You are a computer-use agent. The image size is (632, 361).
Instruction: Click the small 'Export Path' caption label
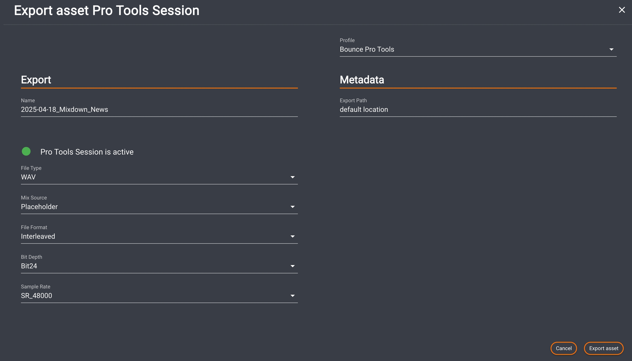pyautogui.click(x=353, y=101)
